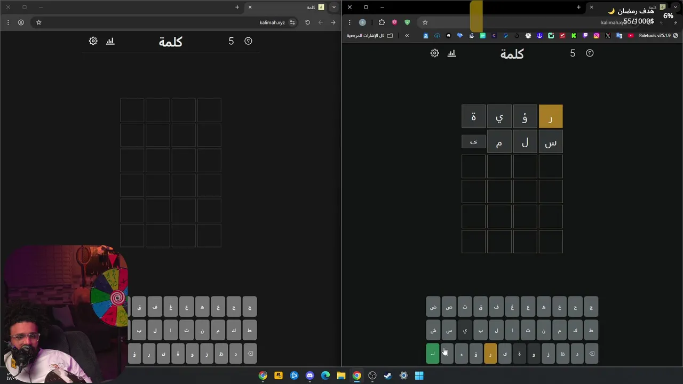Open Chrome menu dots in left browser

coord(8,22)
